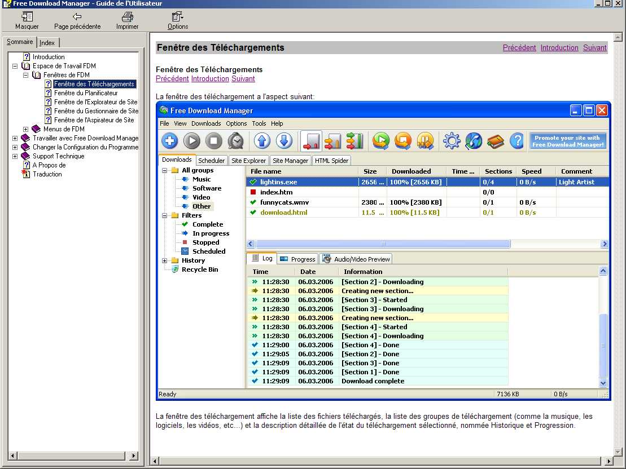
Task: Collapse the Filters folder
Action: pyautogui.click(x=164, y=215)
